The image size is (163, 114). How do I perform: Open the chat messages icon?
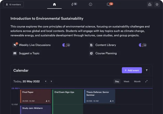pyautogui.click(x=108, y=4)
